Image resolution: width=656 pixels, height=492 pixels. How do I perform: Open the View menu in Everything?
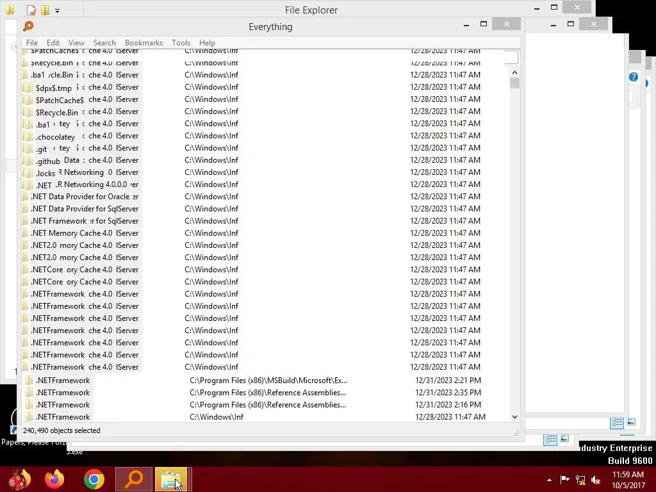coord(76,43)
